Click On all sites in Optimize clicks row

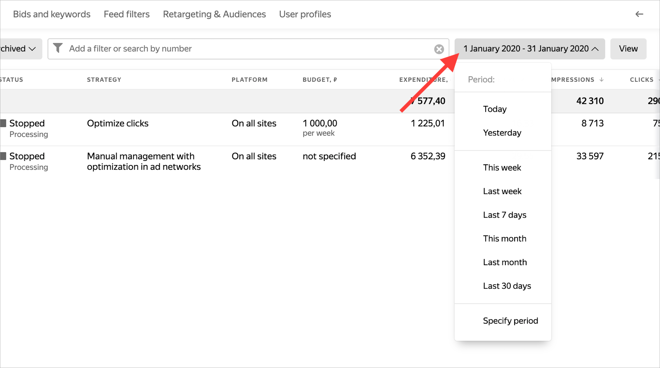click(254, 123)
